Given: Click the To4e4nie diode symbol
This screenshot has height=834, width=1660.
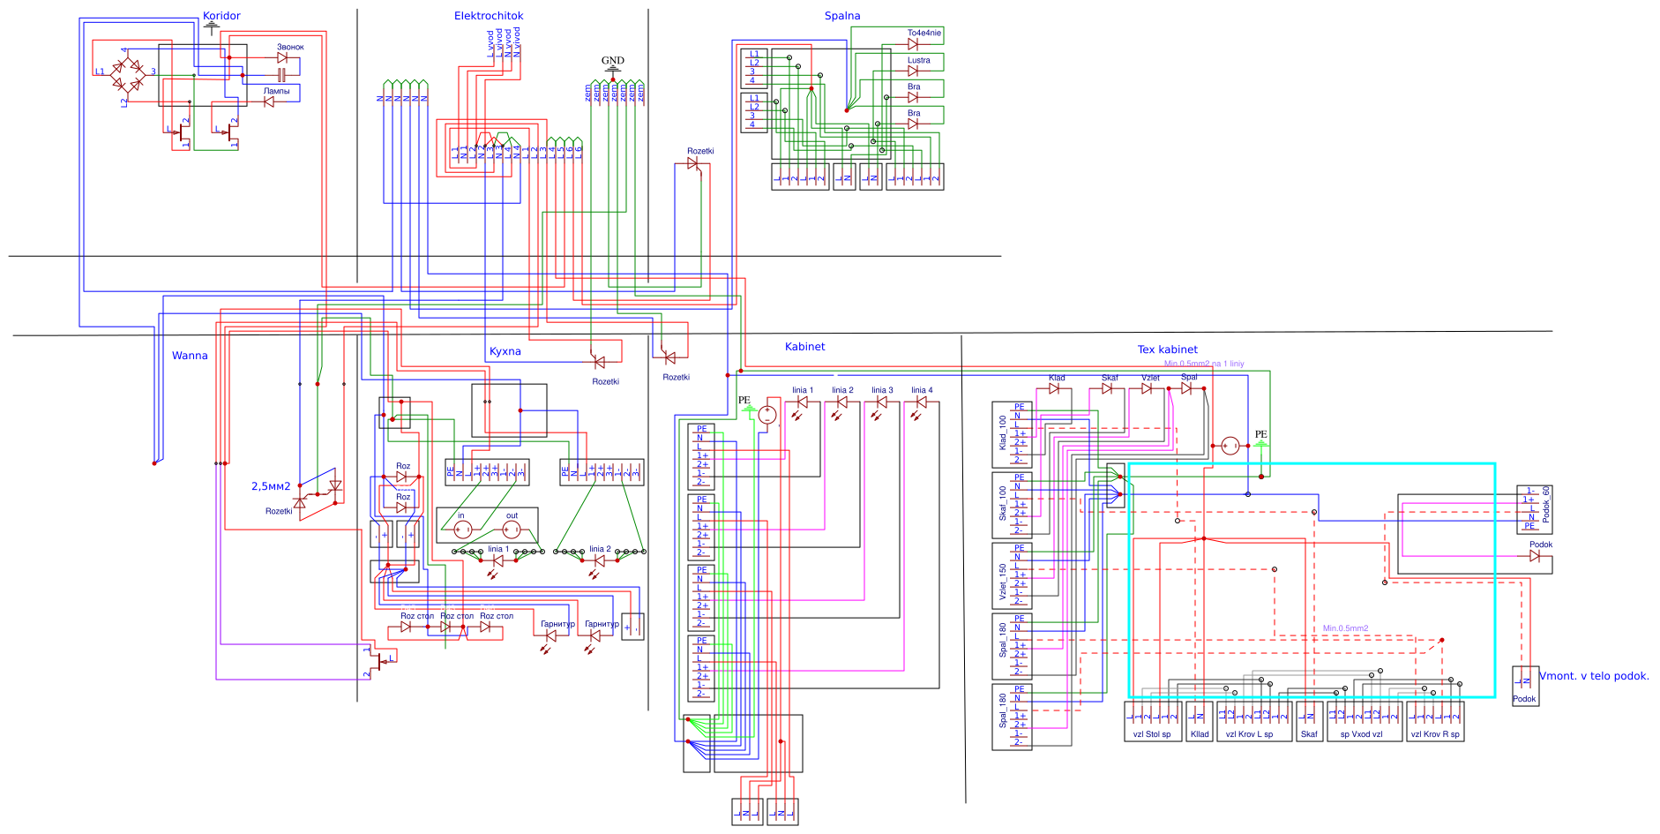Looking at the screenshot, I should point(913,43).
